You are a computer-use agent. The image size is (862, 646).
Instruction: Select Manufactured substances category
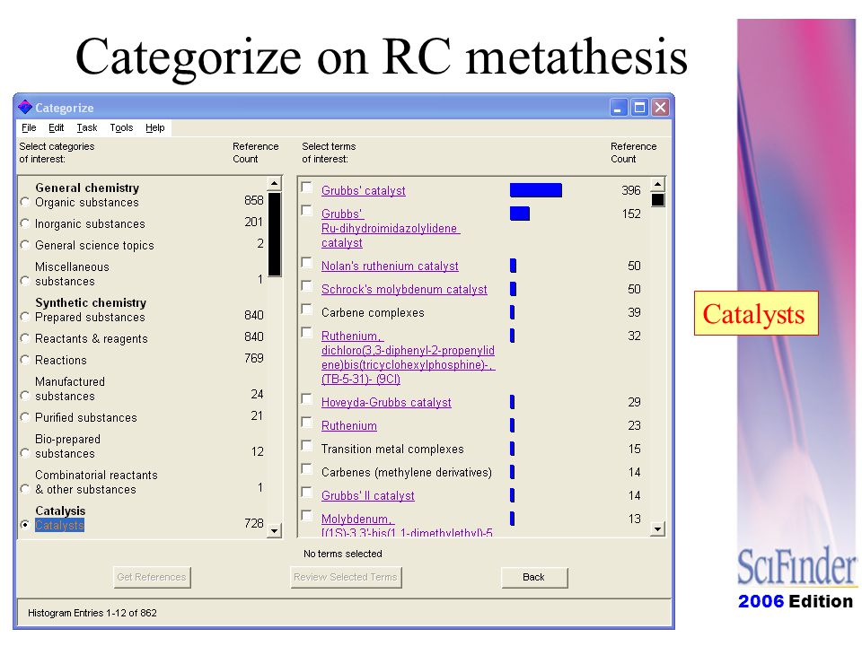click(25, 396)
